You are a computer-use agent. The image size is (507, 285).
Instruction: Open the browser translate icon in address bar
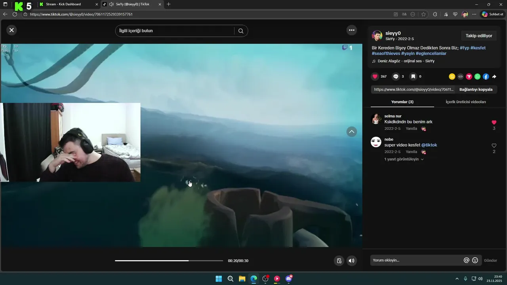(x=404, y=14)
